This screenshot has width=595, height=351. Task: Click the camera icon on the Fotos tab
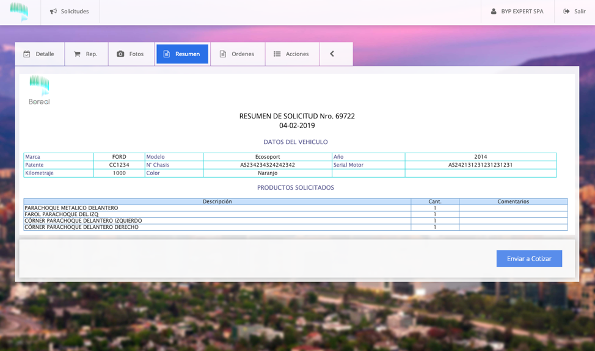(120, 54)
